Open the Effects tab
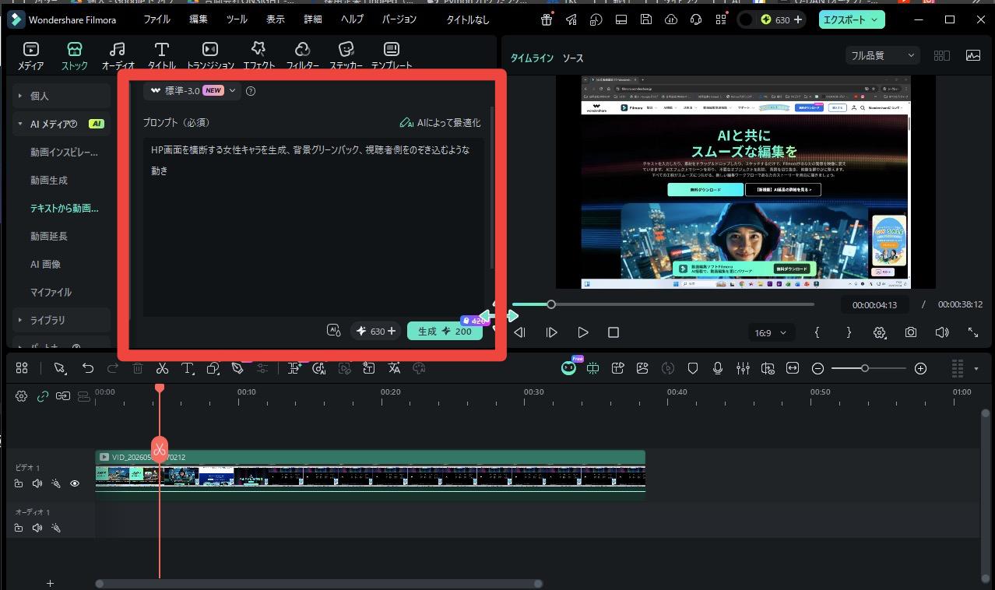The width and height of the screenshot is (995, 590). 258,56
